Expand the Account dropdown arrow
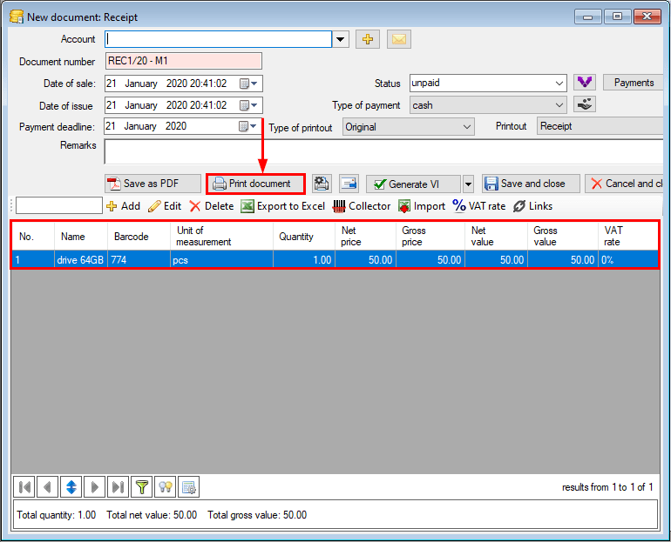Screen dimensions: 671x542 (340, 39)
